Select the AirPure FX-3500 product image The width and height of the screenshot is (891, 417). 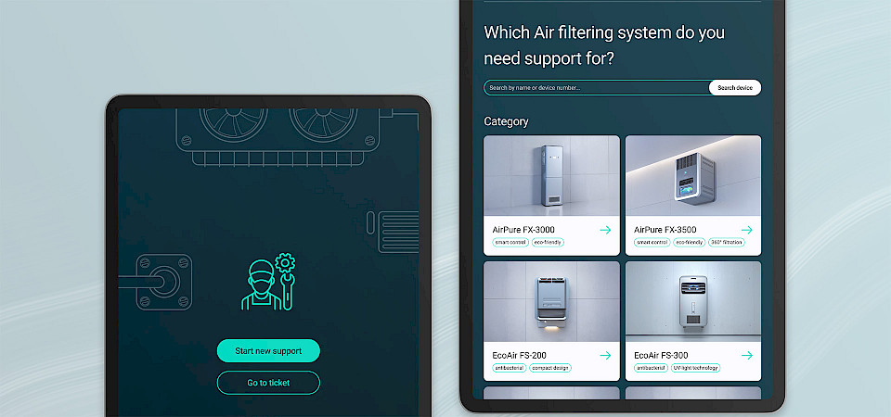pos(693,176)
